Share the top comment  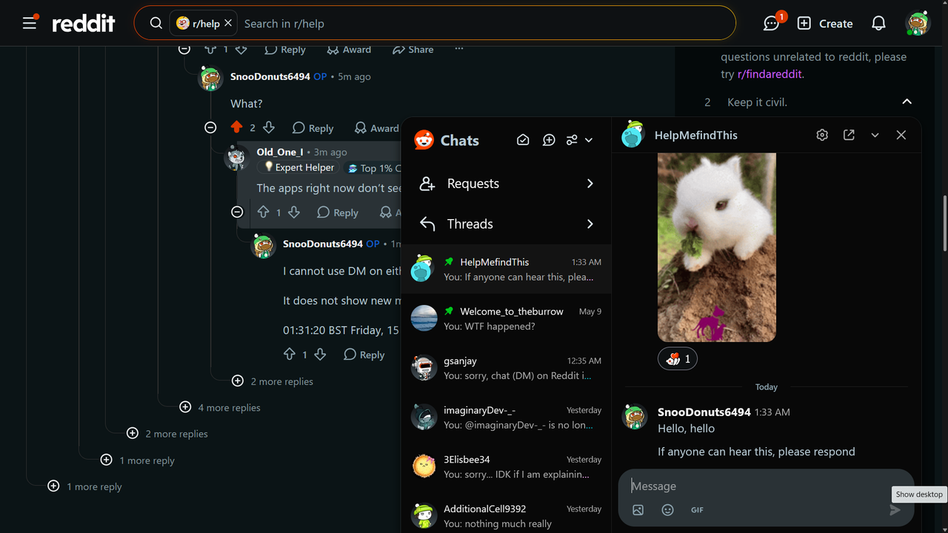(413, 50)
